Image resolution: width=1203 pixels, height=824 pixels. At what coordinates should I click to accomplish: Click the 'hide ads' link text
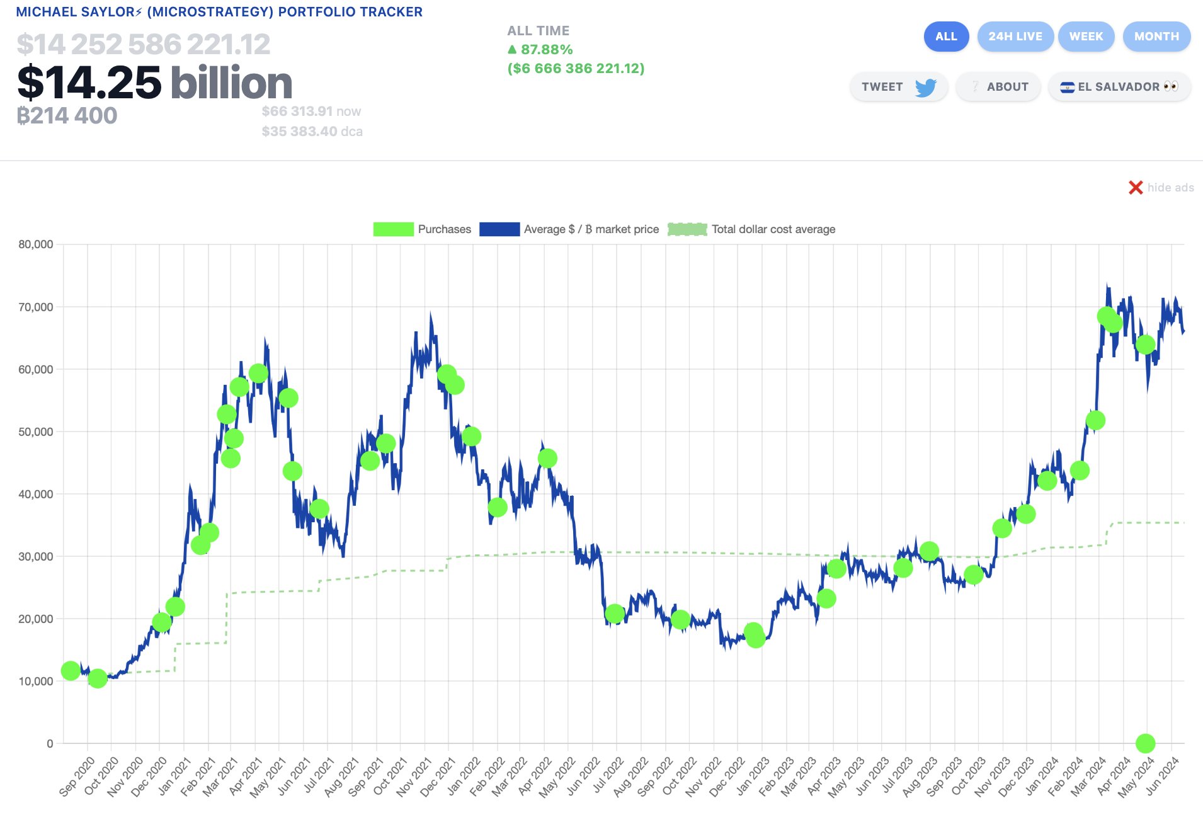coord(1170,188)
